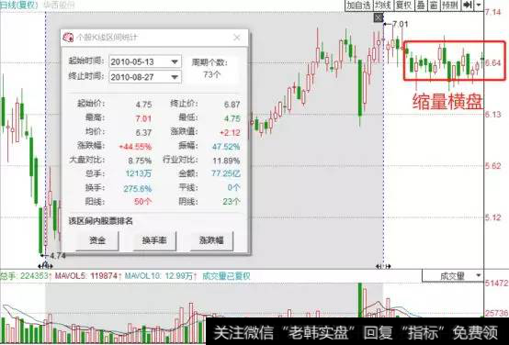Click the 5.12 price axis label
Viewport: 509px width, 345px height.
coord(492,217)
